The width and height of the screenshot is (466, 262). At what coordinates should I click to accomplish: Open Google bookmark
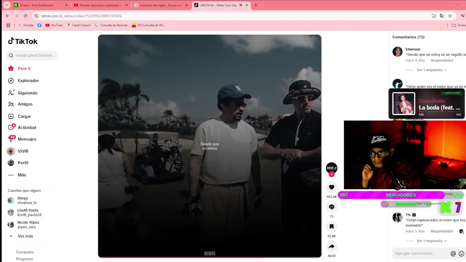tap(26, 25)
